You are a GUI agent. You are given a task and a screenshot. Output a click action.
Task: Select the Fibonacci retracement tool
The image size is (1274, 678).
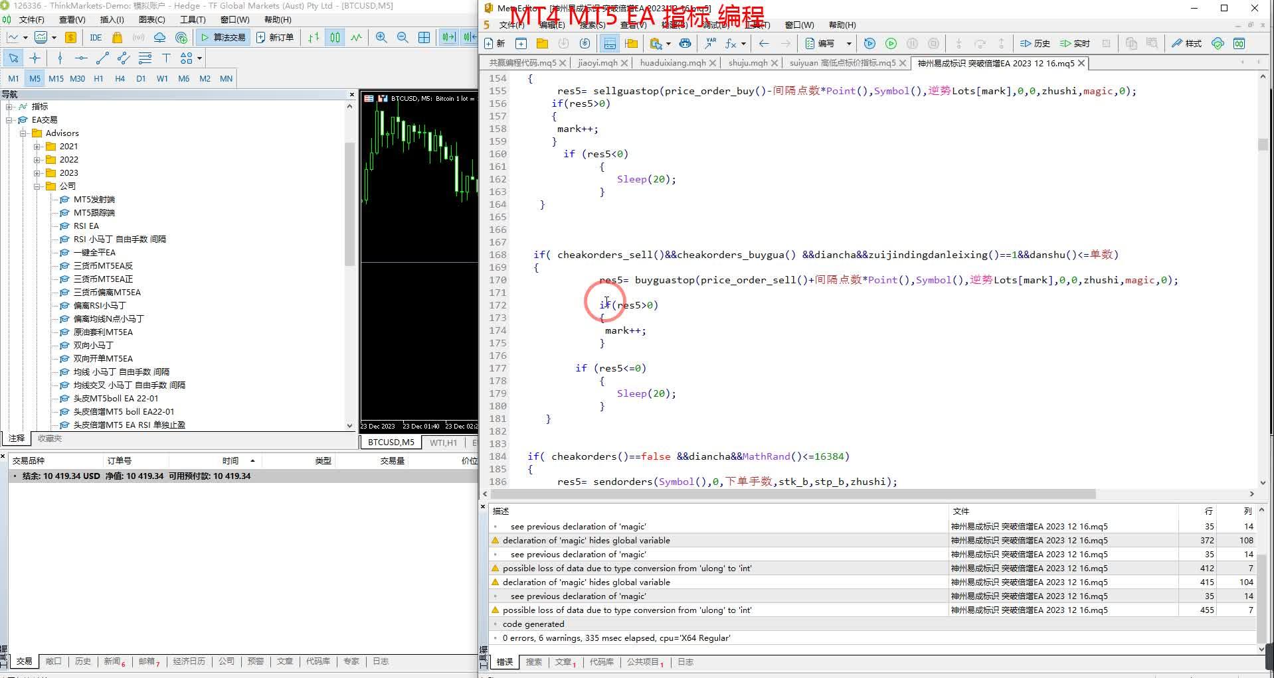[145, 58]
